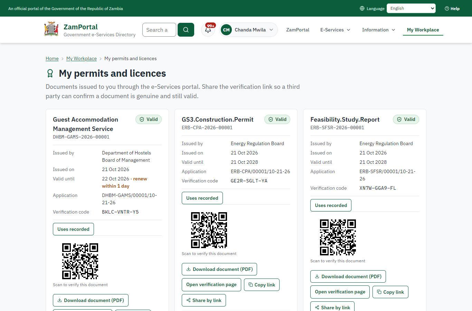Click the Help question mark icon

click(x=447, y=8)
